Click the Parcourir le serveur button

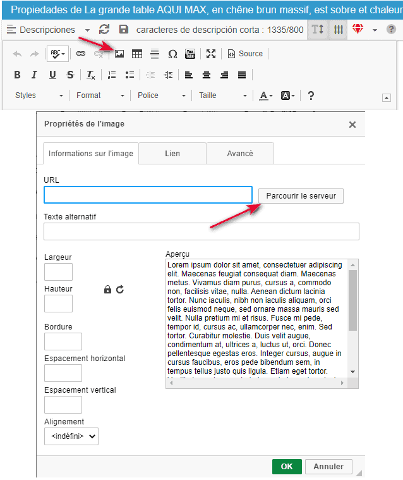pyautogui.click(x=301, y=196)
